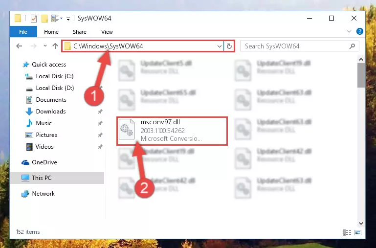
Task: Click the pin icon beside Music
Action: click(100, 123)
